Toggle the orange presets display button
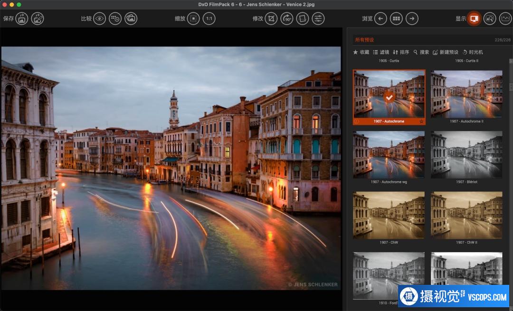 coord(474,19)
